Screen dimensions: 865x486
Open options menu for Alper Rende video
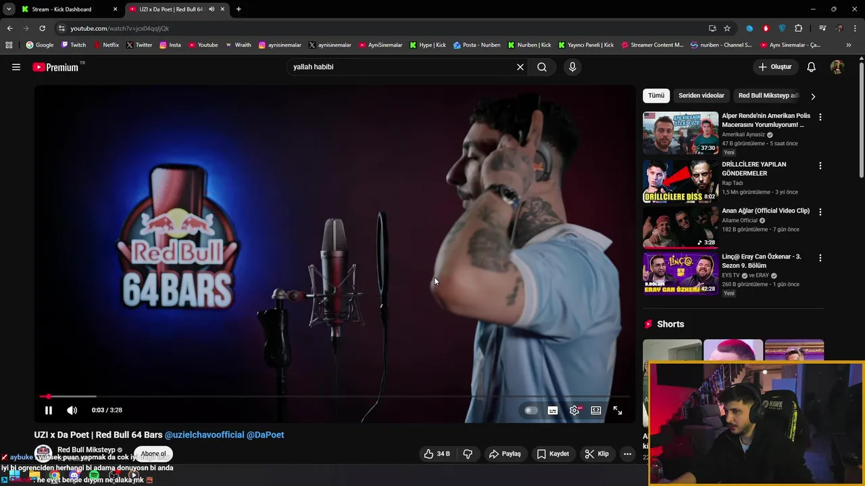820,117
